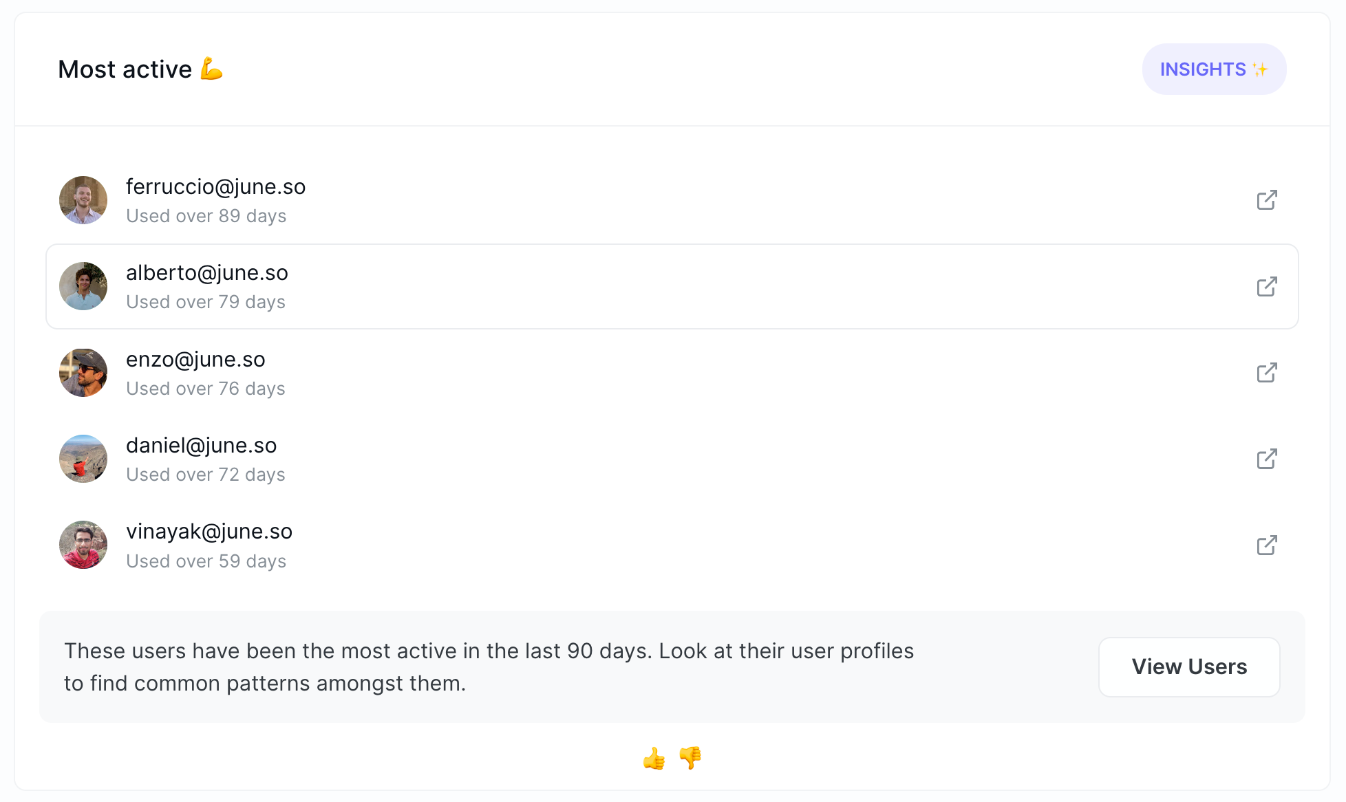Open the enzo@june.so email entry
Viewport: 1346px width, 802px height.
coord(195,360)
